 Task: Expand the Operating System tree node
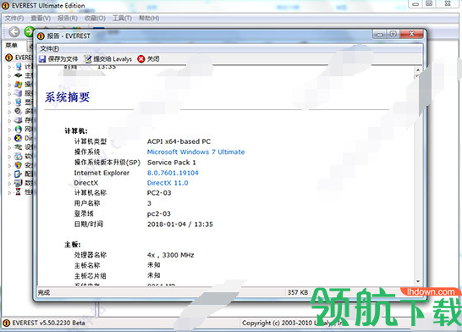[x=9, y=86]
